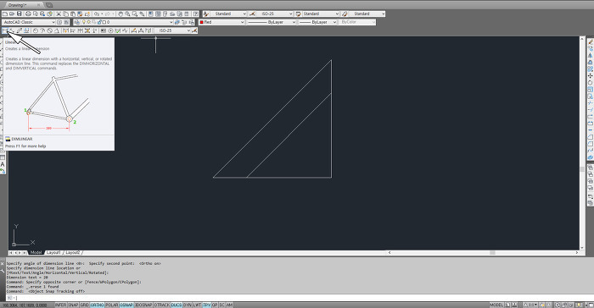
Task: Click the Dimension Style icon beside ISO-25
Action: 252,14
